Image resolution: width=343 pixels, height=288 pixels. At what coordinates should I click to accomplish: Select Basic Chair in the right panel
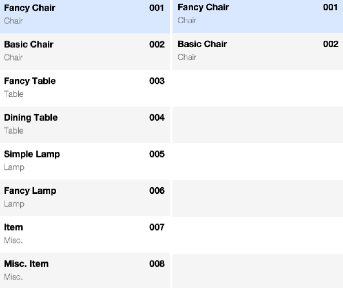[x=255, y=50]
